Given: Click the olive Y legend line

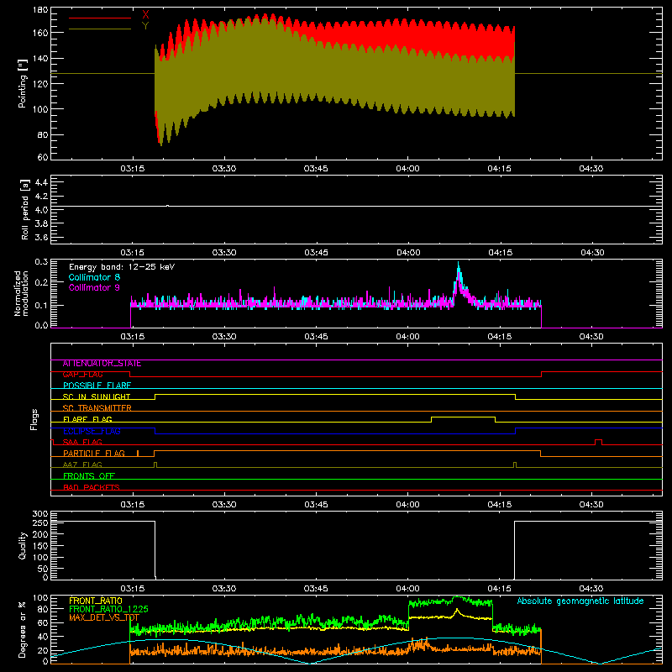Looking at the screenshot, I should click(x=100, y=29).
